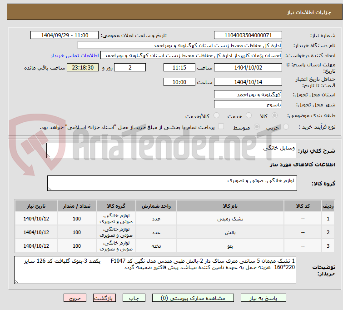Click the عدد unit cell in تشک زمینی row
The width and height of the screenshot is (343, 310).
point(156,219)
